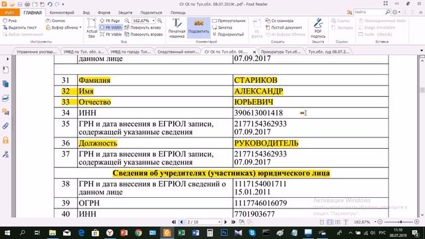Expand the left navigation panel arrow
The image size is (425, 239).
tap(7, 59)
